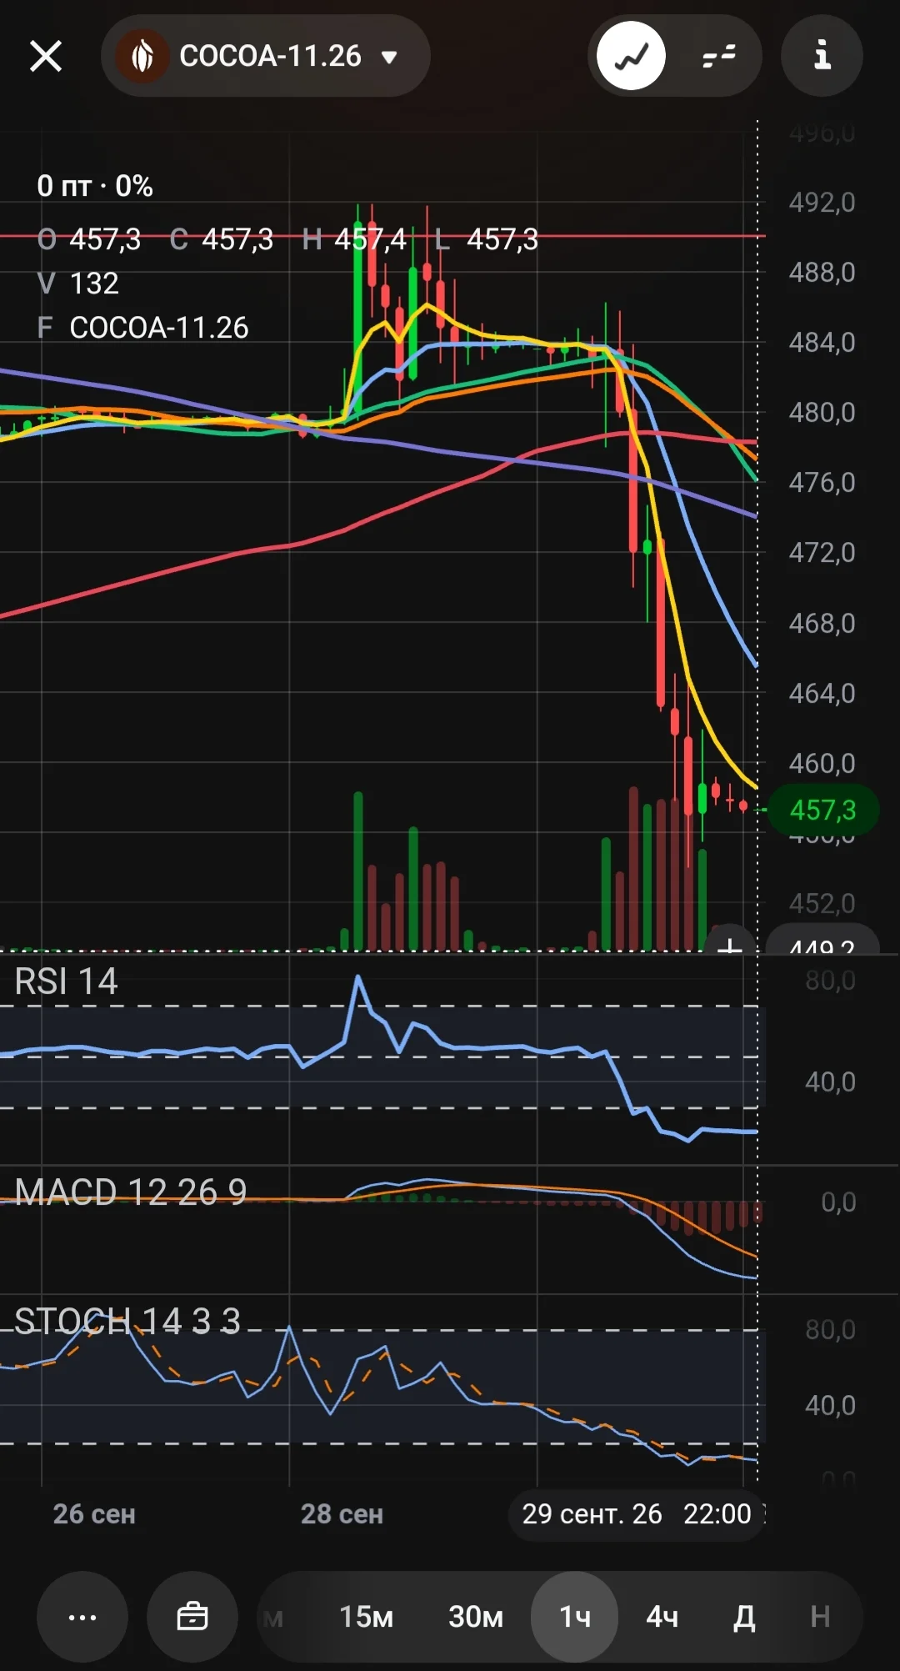Click the high value 'H 457,4'
The image size is (900, 1671).
point(354,239)
